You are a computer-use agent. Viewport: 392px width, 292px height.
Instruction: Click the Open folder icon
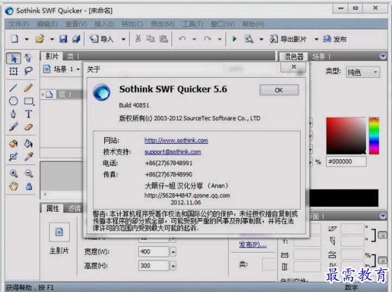(40, 39)
